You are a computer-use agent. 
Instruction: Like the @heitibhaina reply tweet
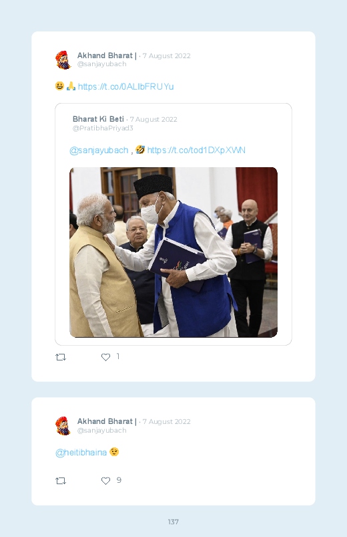pyautogui.click(x=105, y=481)
